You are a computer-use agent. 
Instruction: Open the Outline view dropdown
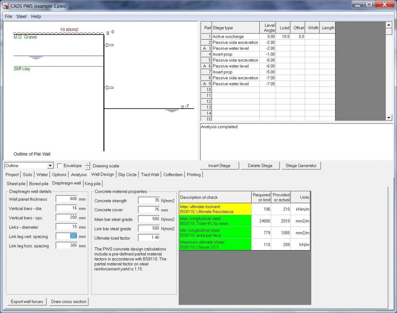pos(50,166)
